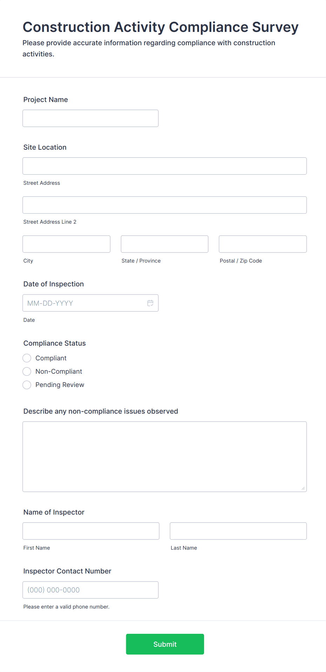Select the Compliant radio option
326x672 pixels.
(x=27, y=358)
